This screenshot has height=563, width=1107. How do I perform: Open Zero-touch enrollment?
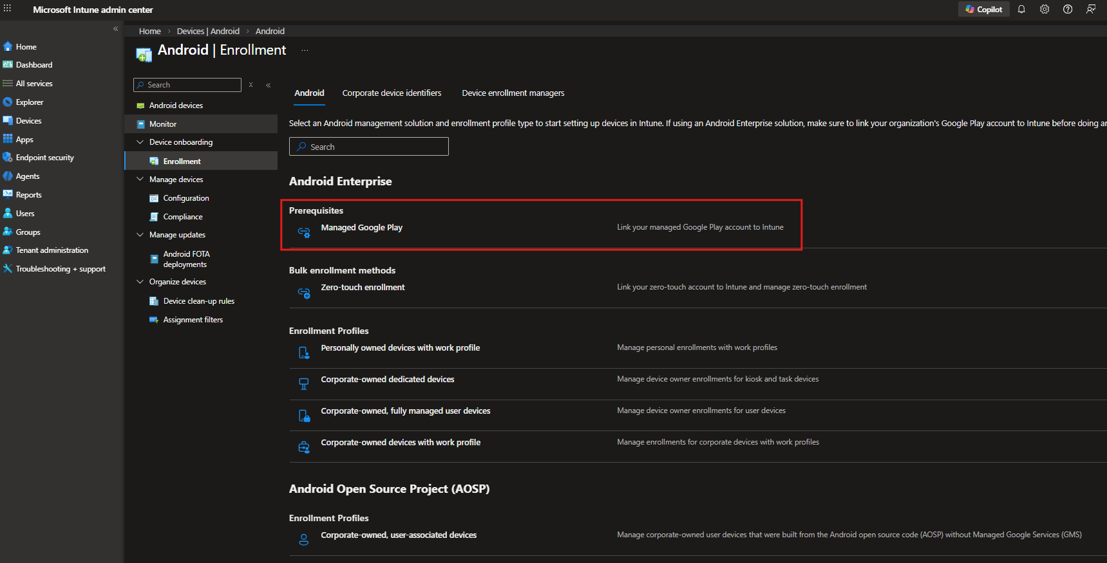pos(363,288)
